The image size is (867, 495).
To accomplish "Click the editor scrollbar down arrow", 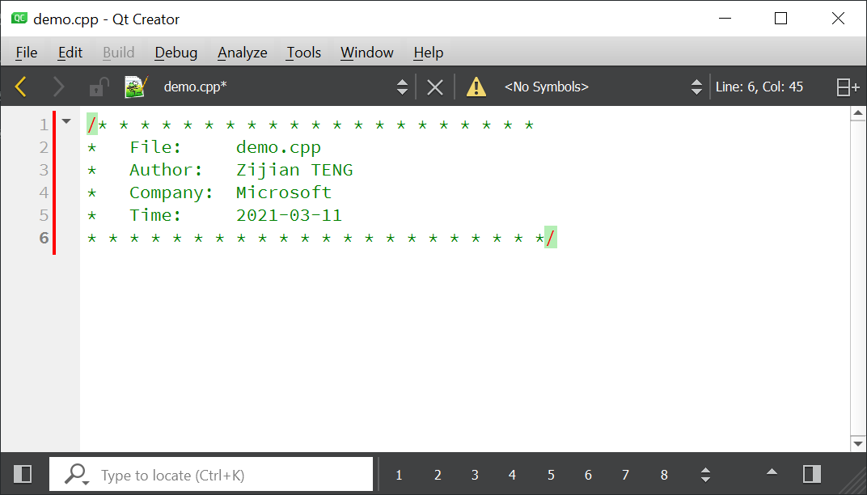I will coord(857,443).
